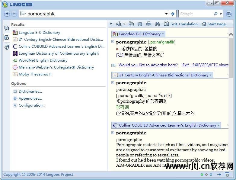Select Merriam-Webster's Collegiate Dictionary result
This screenshot has height=180, width=236.
[56, 67]
